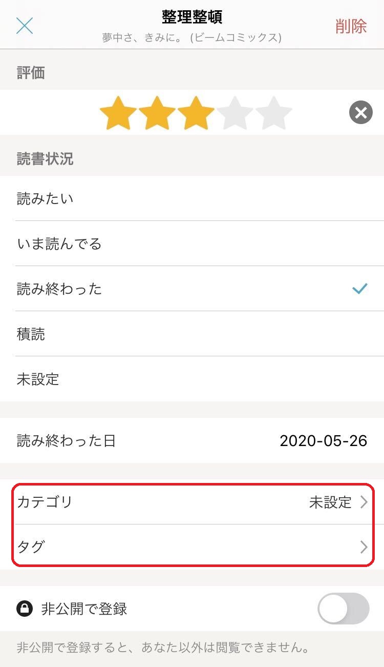
Task: Open the カテゴリ chevron
Action: tap(364, 502)
